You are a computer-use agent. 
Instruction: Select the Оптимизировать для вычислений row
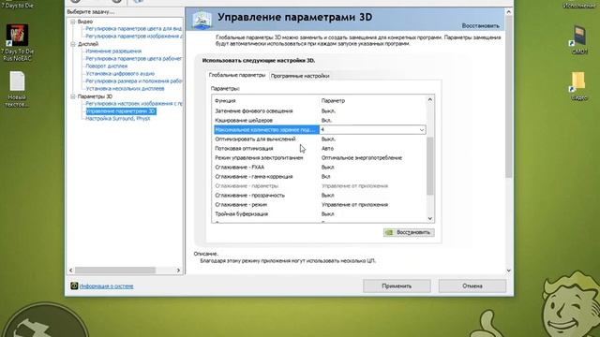tap(320, 139)
